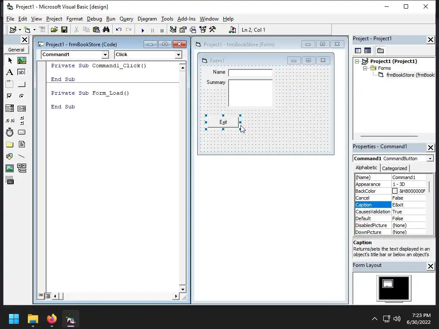The image size is (439, 329).
Task: Select the Label tool in toolbox
Action: [x=10, y=72]
